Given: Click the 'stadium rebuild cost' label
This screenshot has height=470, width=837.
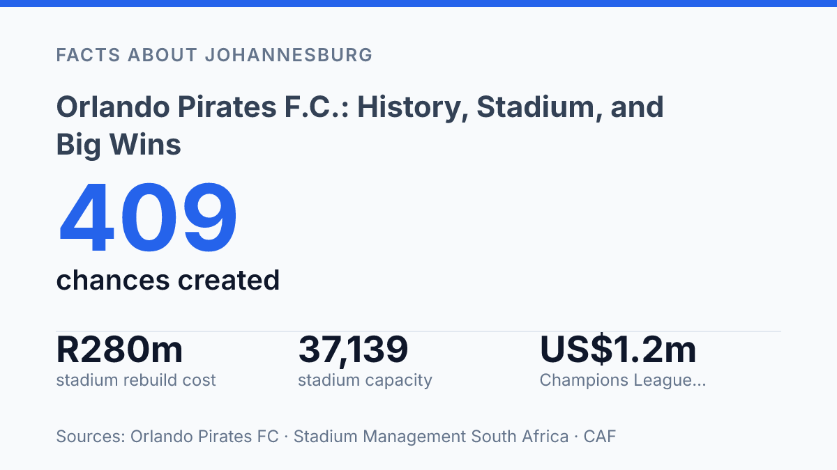Looking at the screenshot, I should (x=136, y=380).
